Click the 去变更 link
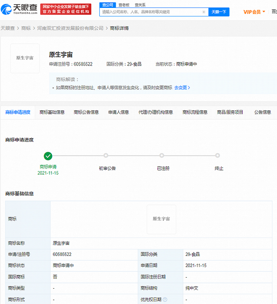This screenshot has width=277, height=304. pos(182,88)
